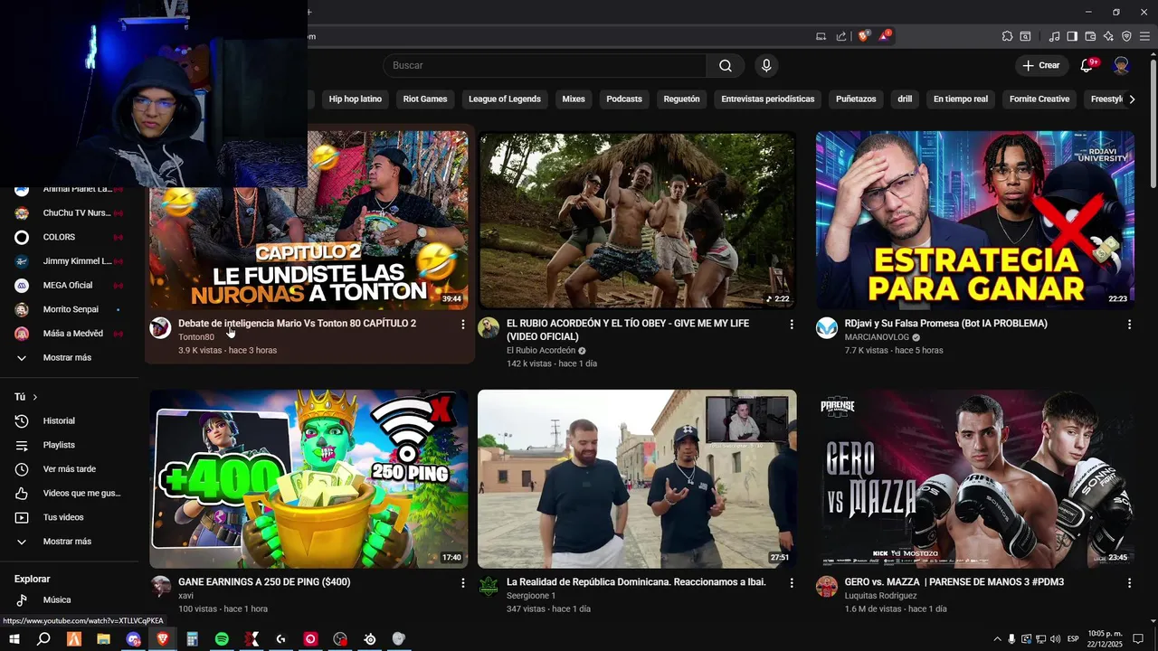Select the Riot Games chip

click(x=425, y=99)
